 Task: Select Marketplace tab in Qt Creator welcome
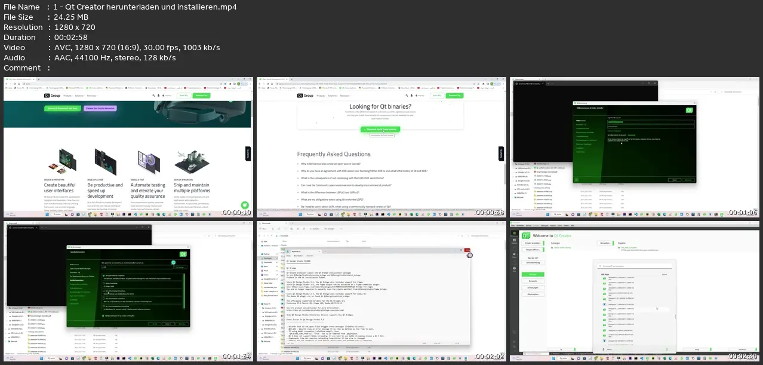tap(533, 295)
